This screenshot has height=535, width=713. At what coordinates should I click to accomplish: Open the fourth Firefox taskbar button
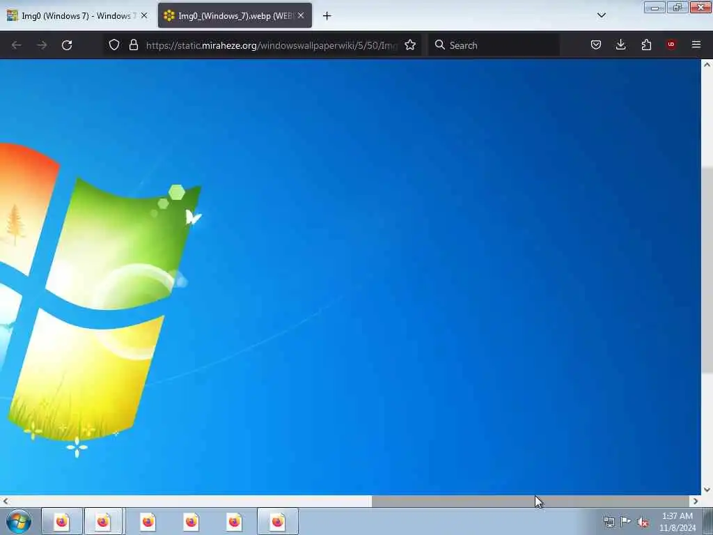(x=191, y=521)
